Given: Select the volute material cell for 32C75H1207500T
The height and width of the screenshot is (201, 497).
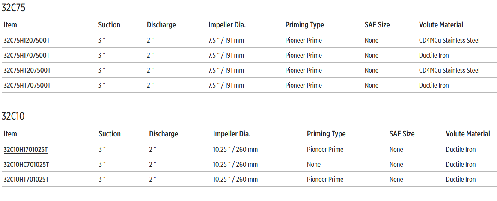Looking at the screenshot, I should pyautogui.click(x=449, y=41).
